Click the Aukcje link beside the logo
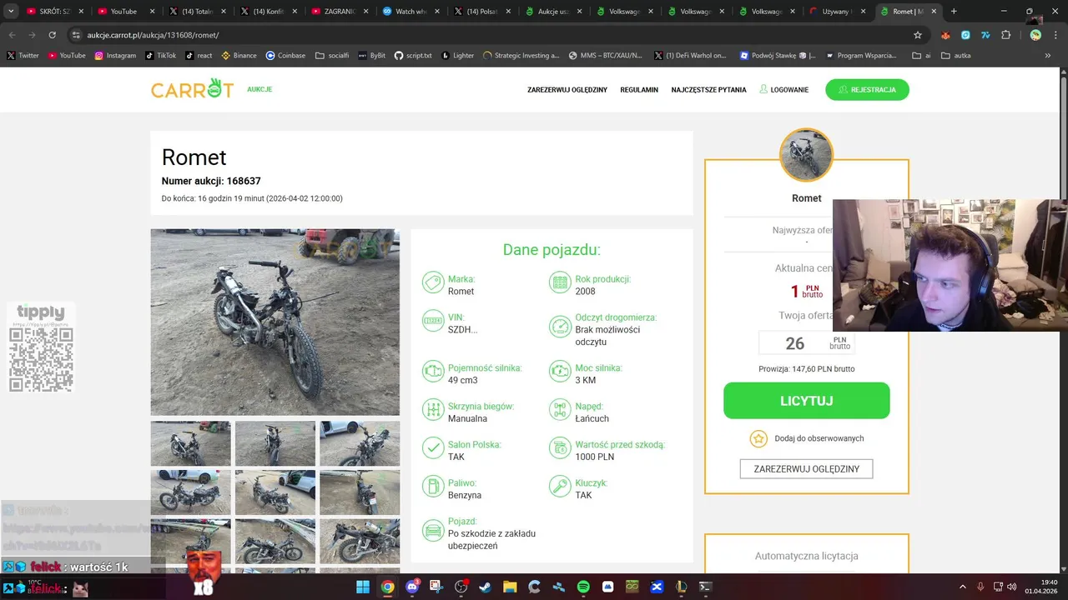1068x600 pixels. point(259,89)
